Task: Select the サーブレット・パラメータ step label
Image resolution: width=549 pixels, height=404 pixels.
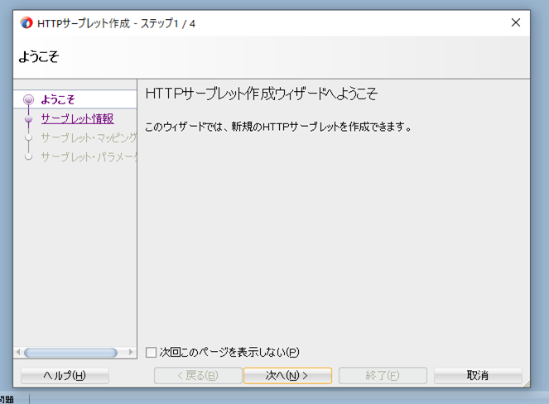Action: [88, 156]
